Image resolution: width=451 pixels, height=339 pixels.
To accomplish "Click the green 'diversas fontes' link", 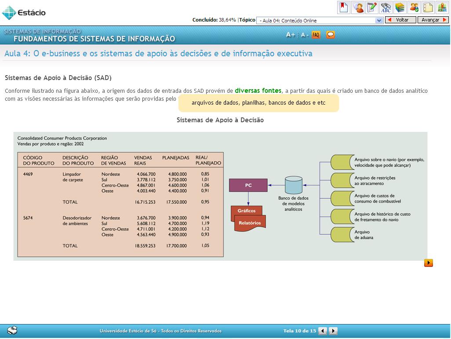I will 258,91.
